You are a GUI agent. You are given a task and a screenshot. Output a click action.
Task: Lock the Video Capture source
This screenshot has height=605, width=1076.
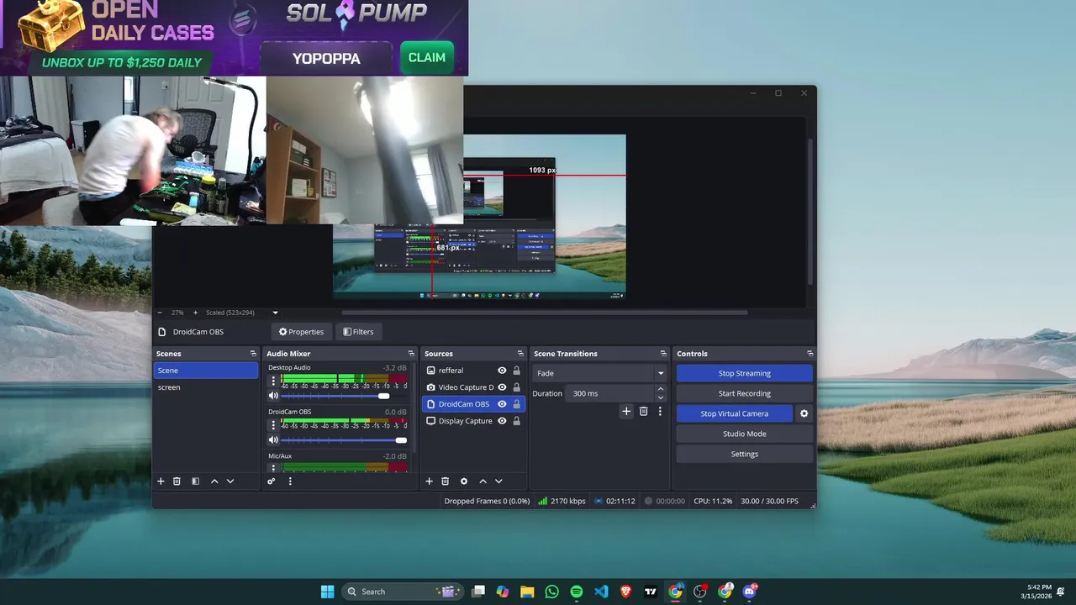(516, 387)
